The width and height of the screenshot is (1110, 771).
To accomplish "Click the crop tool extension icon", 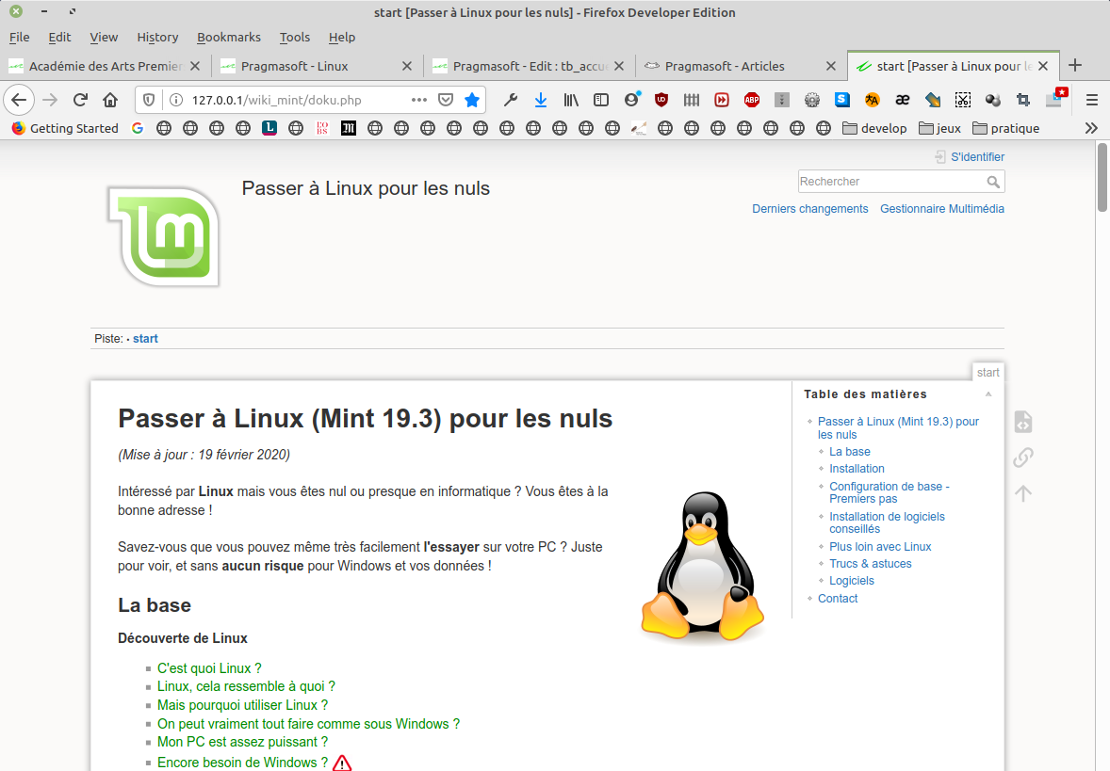I will (1023, 100).
